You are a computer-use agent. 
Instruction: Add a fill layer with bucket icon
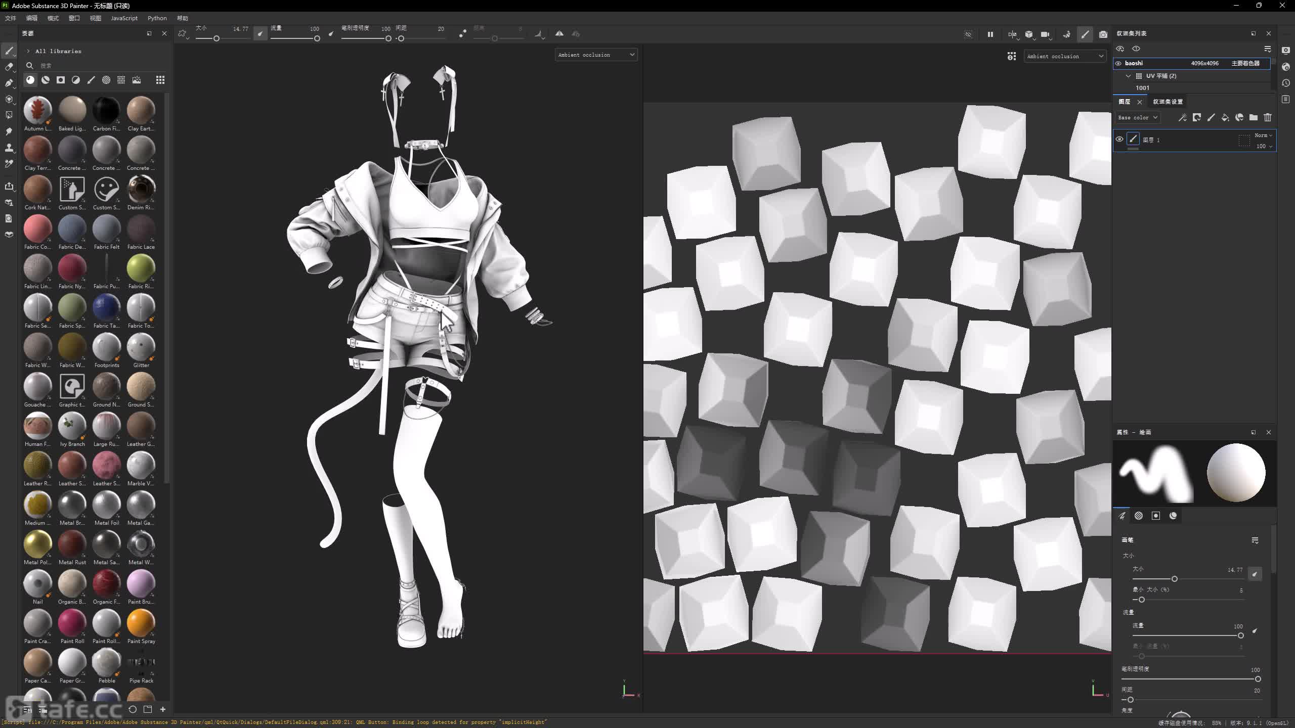[x=1225, y=117]
